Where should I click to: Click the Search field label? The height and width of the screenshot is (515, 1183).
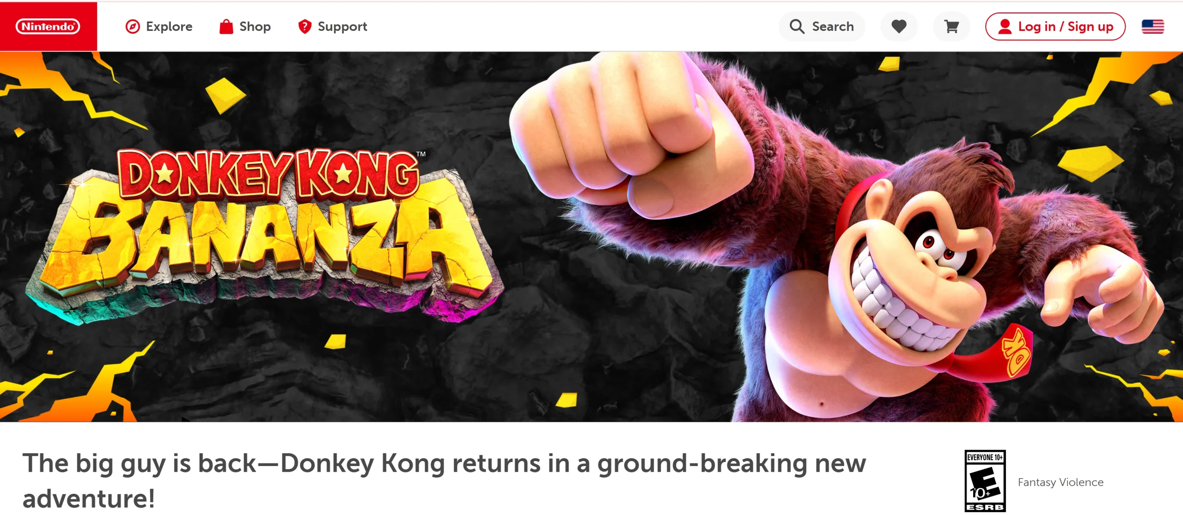(833, 27)
